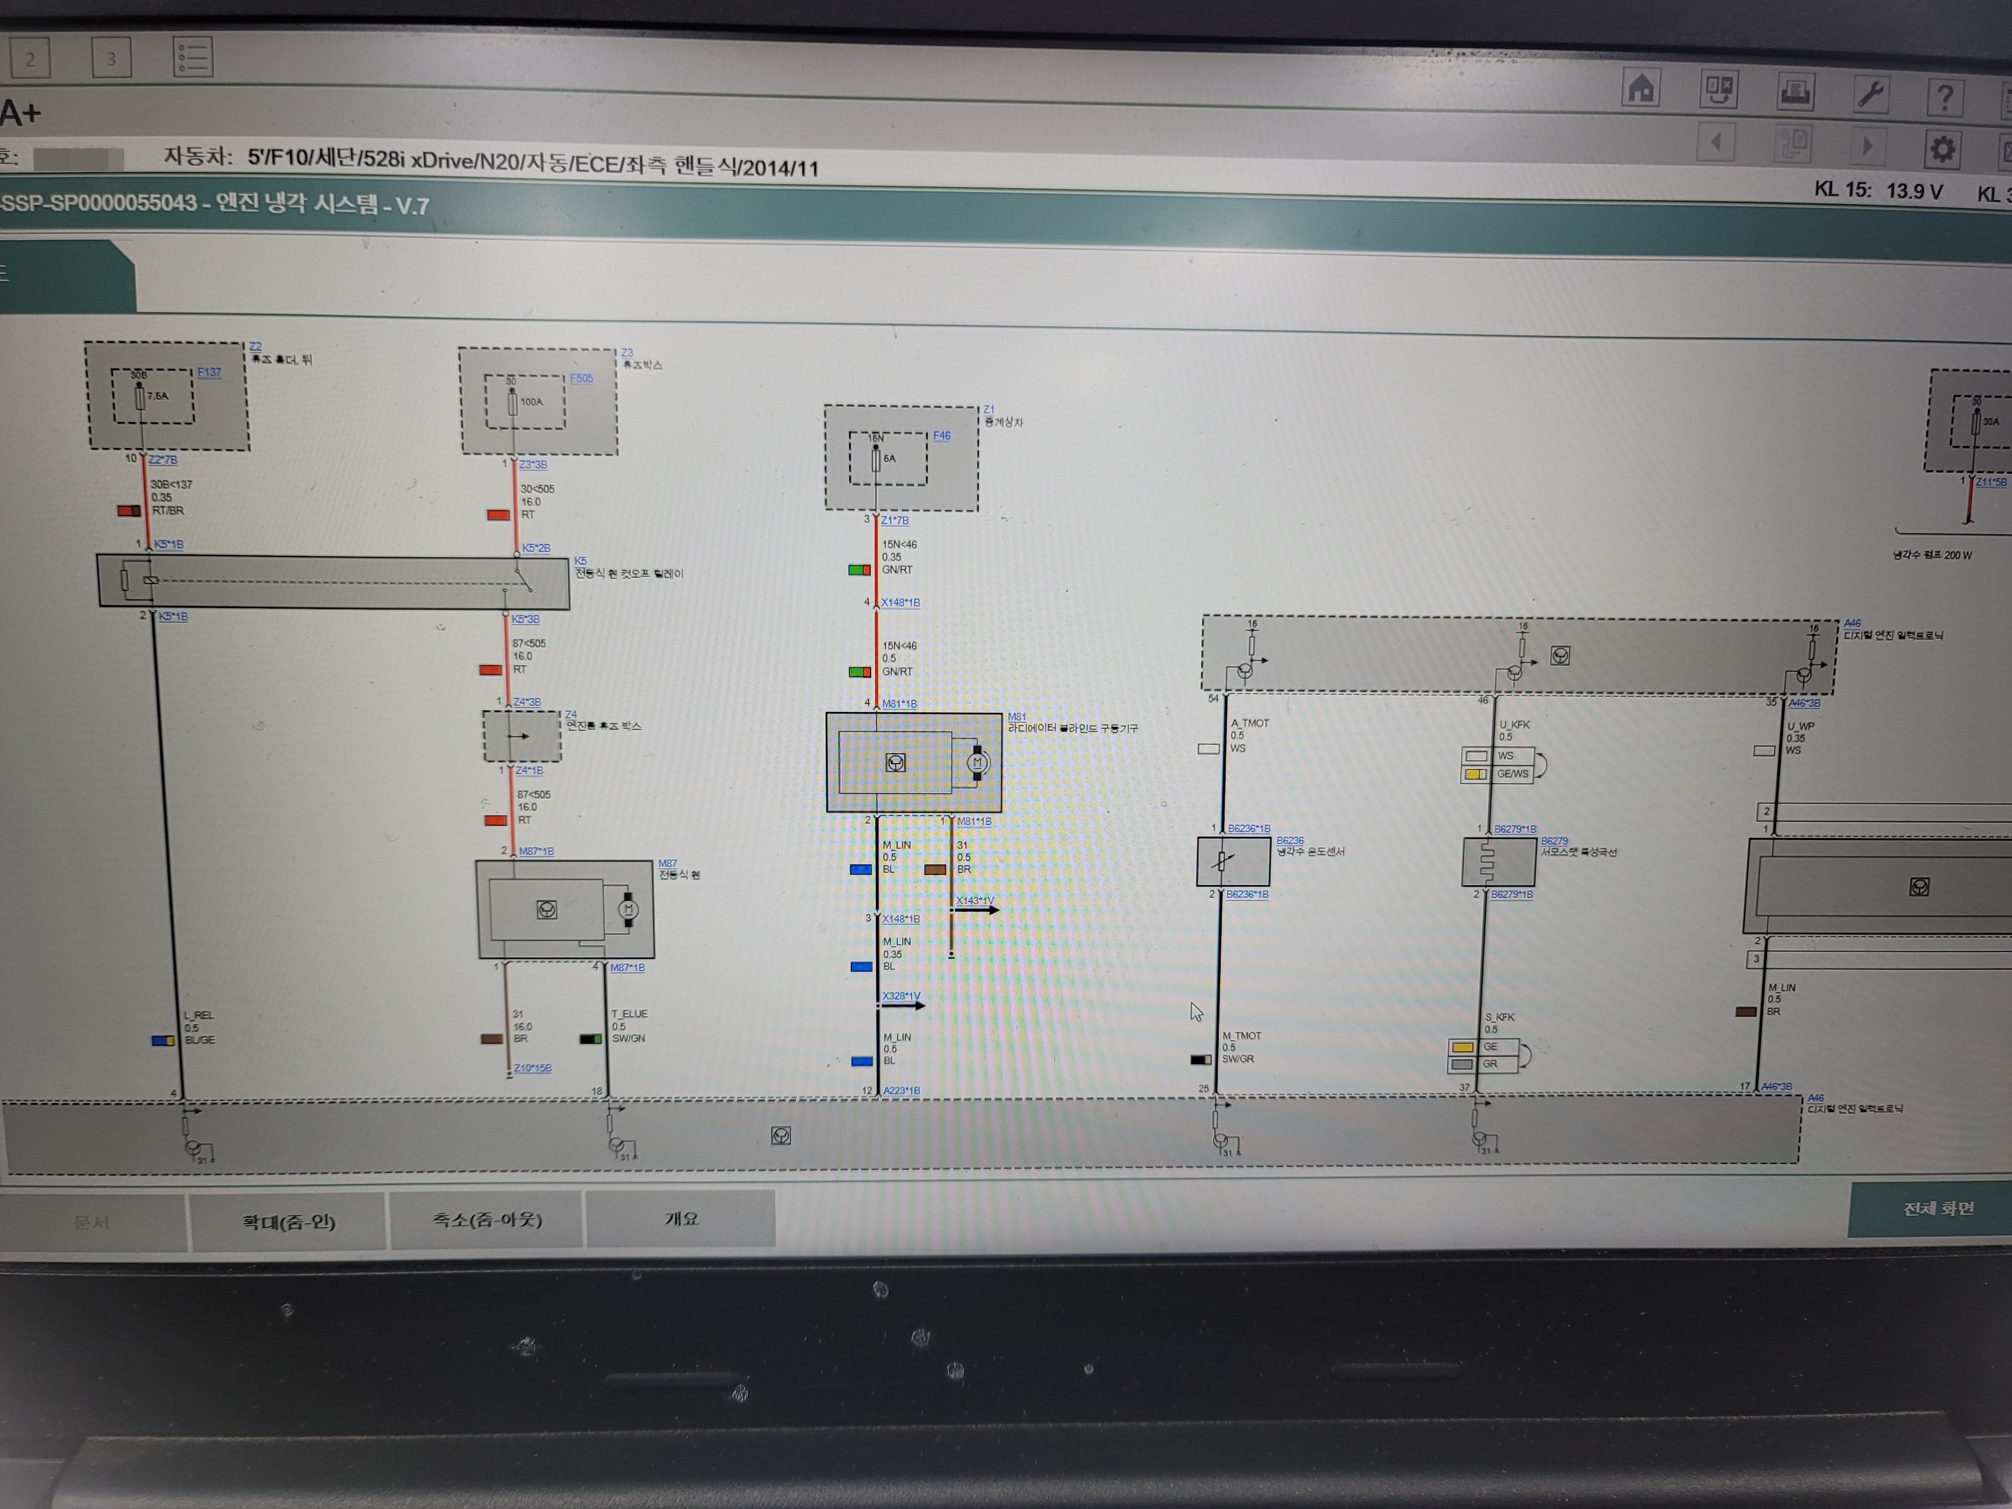
Task: Open the wrench service tools icon
Action: click(x=1870, y=95)
